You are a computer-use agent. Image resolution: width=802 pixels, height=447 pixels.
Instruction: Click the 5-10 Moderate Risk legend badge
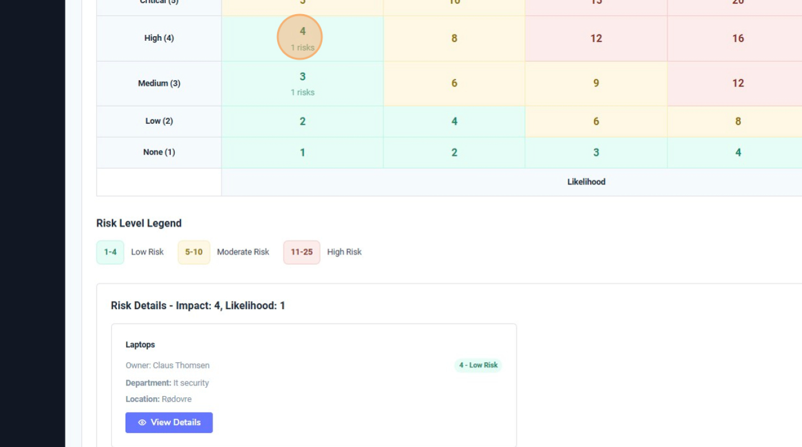click(x=194, y=252)
